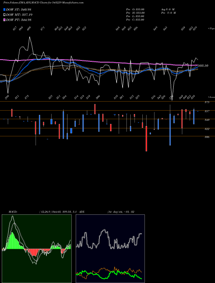Click the white DOW MT legend swatch

pos(5,15)
